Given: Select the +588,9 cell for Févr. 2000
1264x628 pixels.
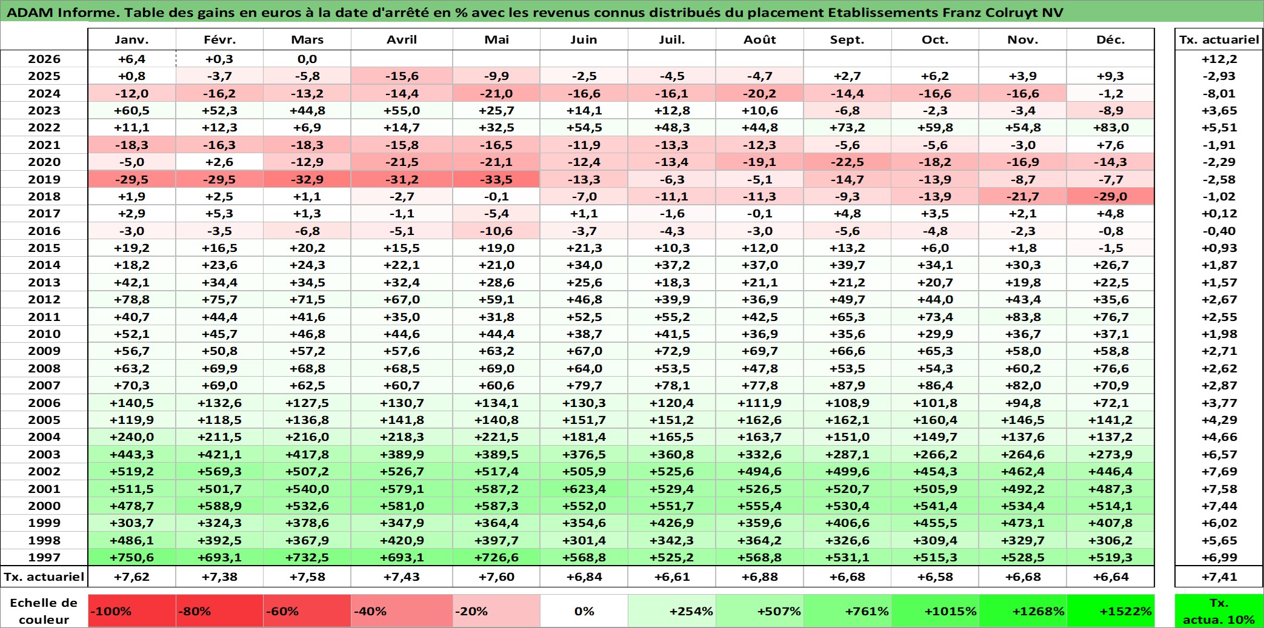Looking at the screenshot, I should [x=219, y=506].
